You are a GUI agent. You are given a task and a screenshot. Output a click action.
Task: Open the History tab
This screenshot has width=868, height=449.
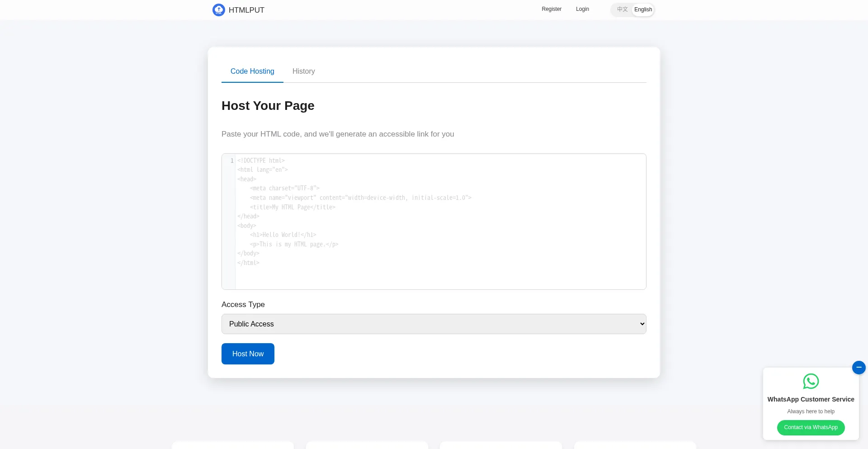pos(303,71)
